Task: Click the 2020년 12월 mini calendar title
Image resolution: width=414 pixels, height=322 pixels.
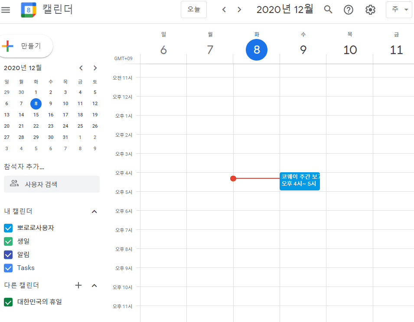Action: coord(23,68)
